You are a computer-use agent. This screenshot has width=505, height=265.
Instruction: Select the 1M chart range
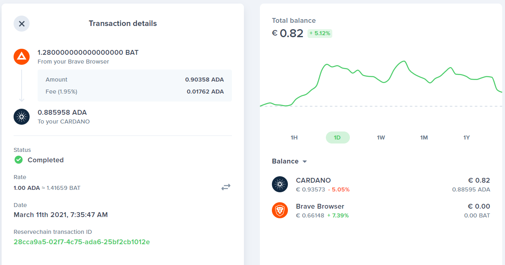424,137
